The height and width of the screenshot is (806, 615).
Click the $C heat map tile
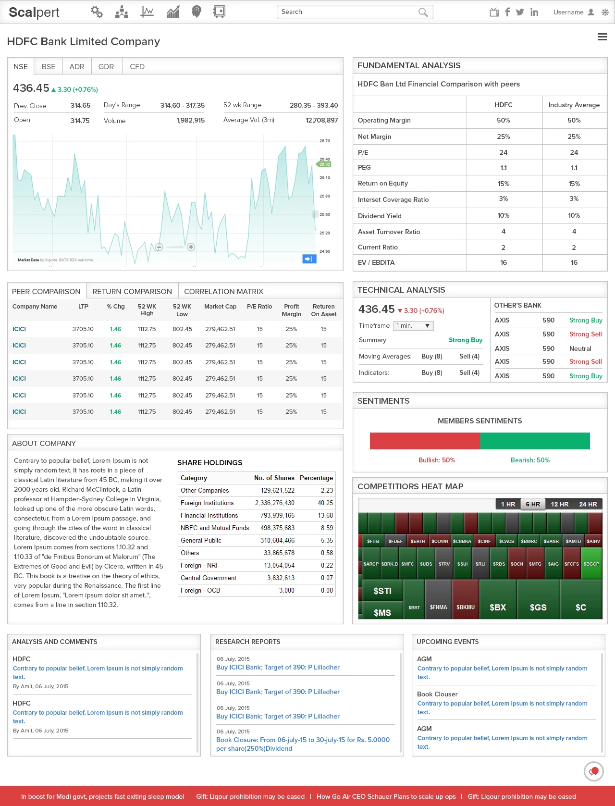581,599
